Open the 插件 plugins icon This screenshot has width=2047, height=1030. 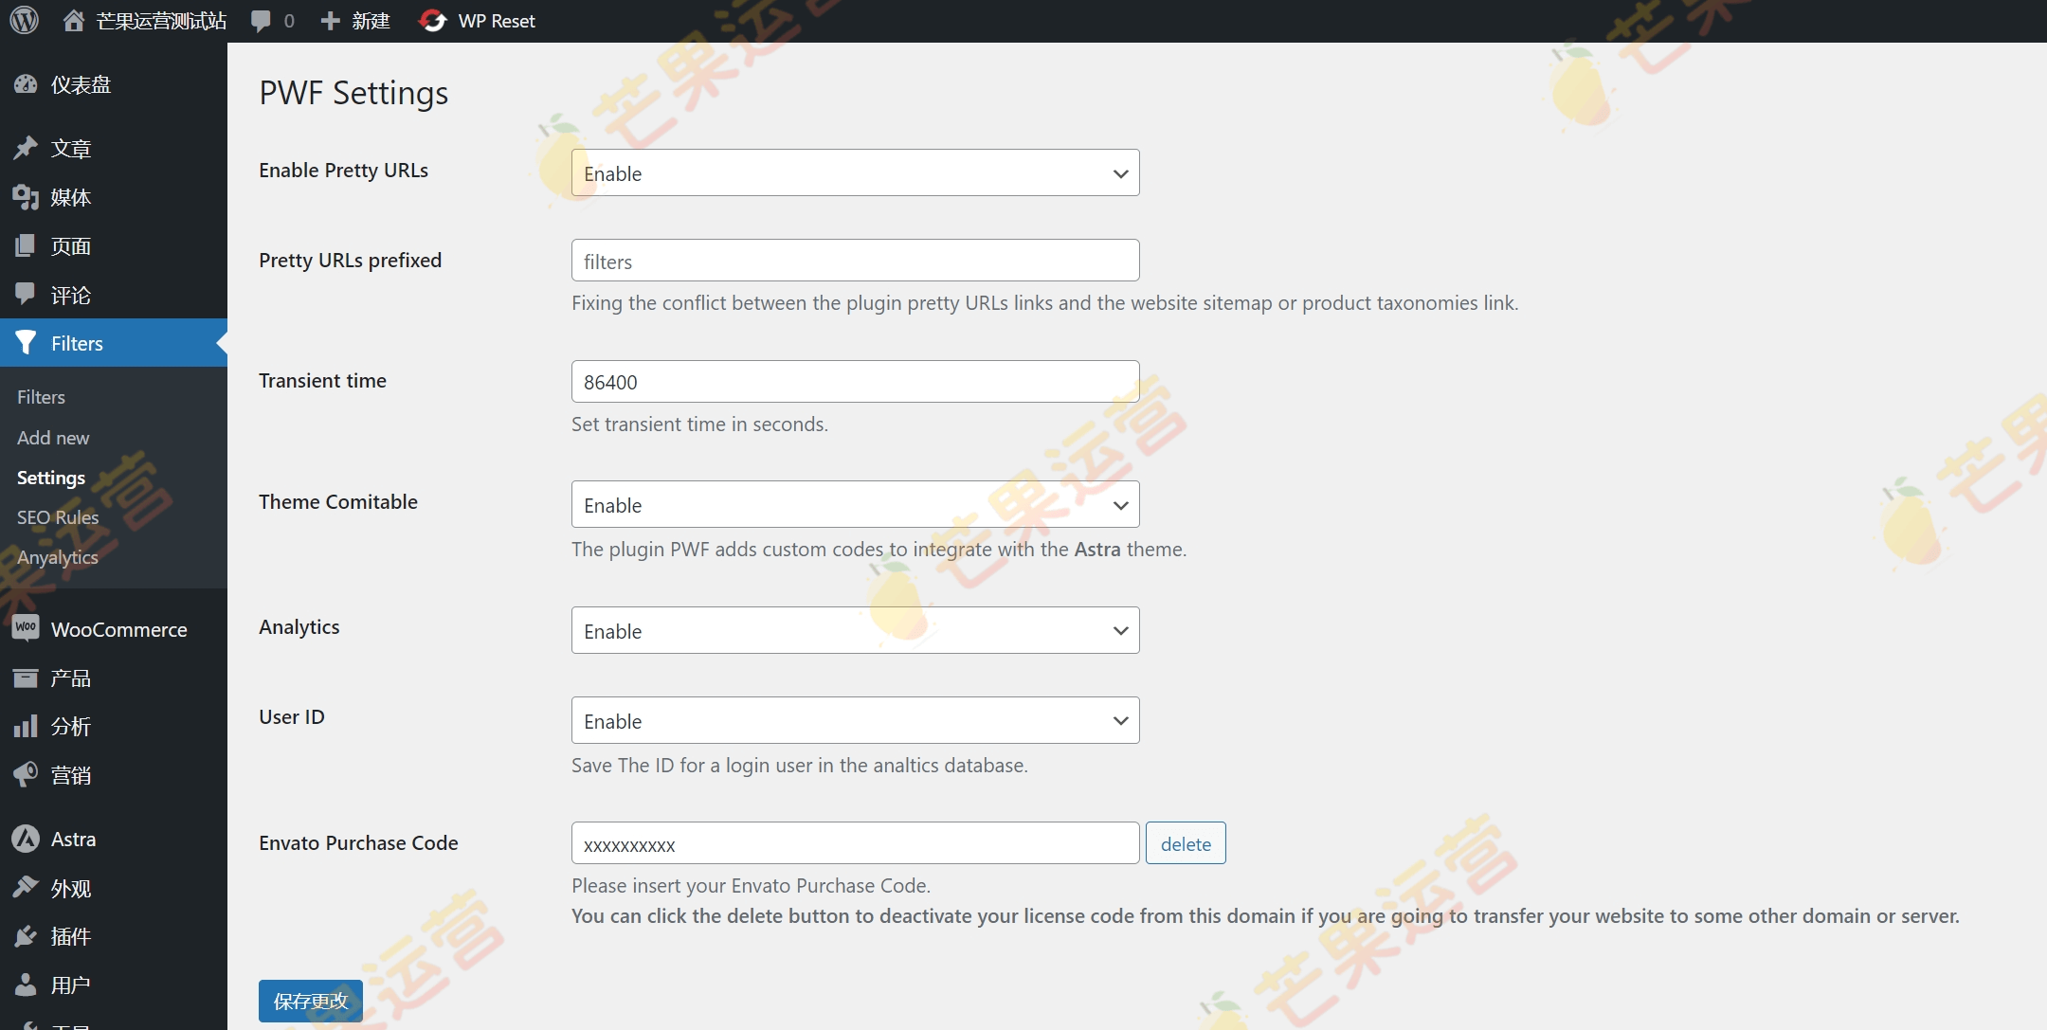[27, 936]
